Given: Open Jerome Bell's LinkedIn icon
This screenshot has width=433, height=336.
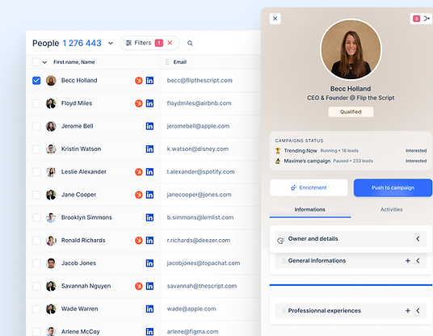Looking at the screenshot, I should click(x=149, y=126).
